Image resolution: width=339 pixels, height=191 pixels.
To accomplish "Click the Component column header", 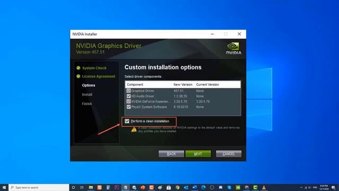I will coord(135,84).
